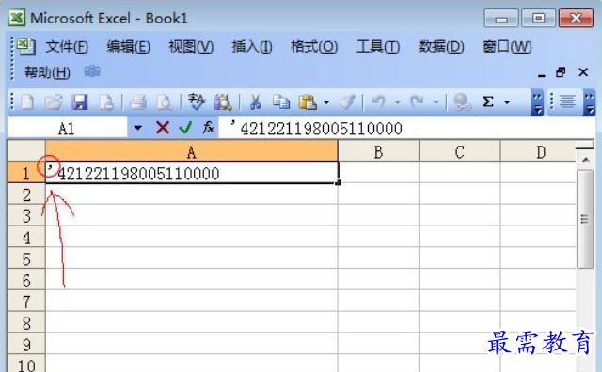Expand the AutoSum functions dropdown arrow

pyautogui.click(x=507, y=102)
